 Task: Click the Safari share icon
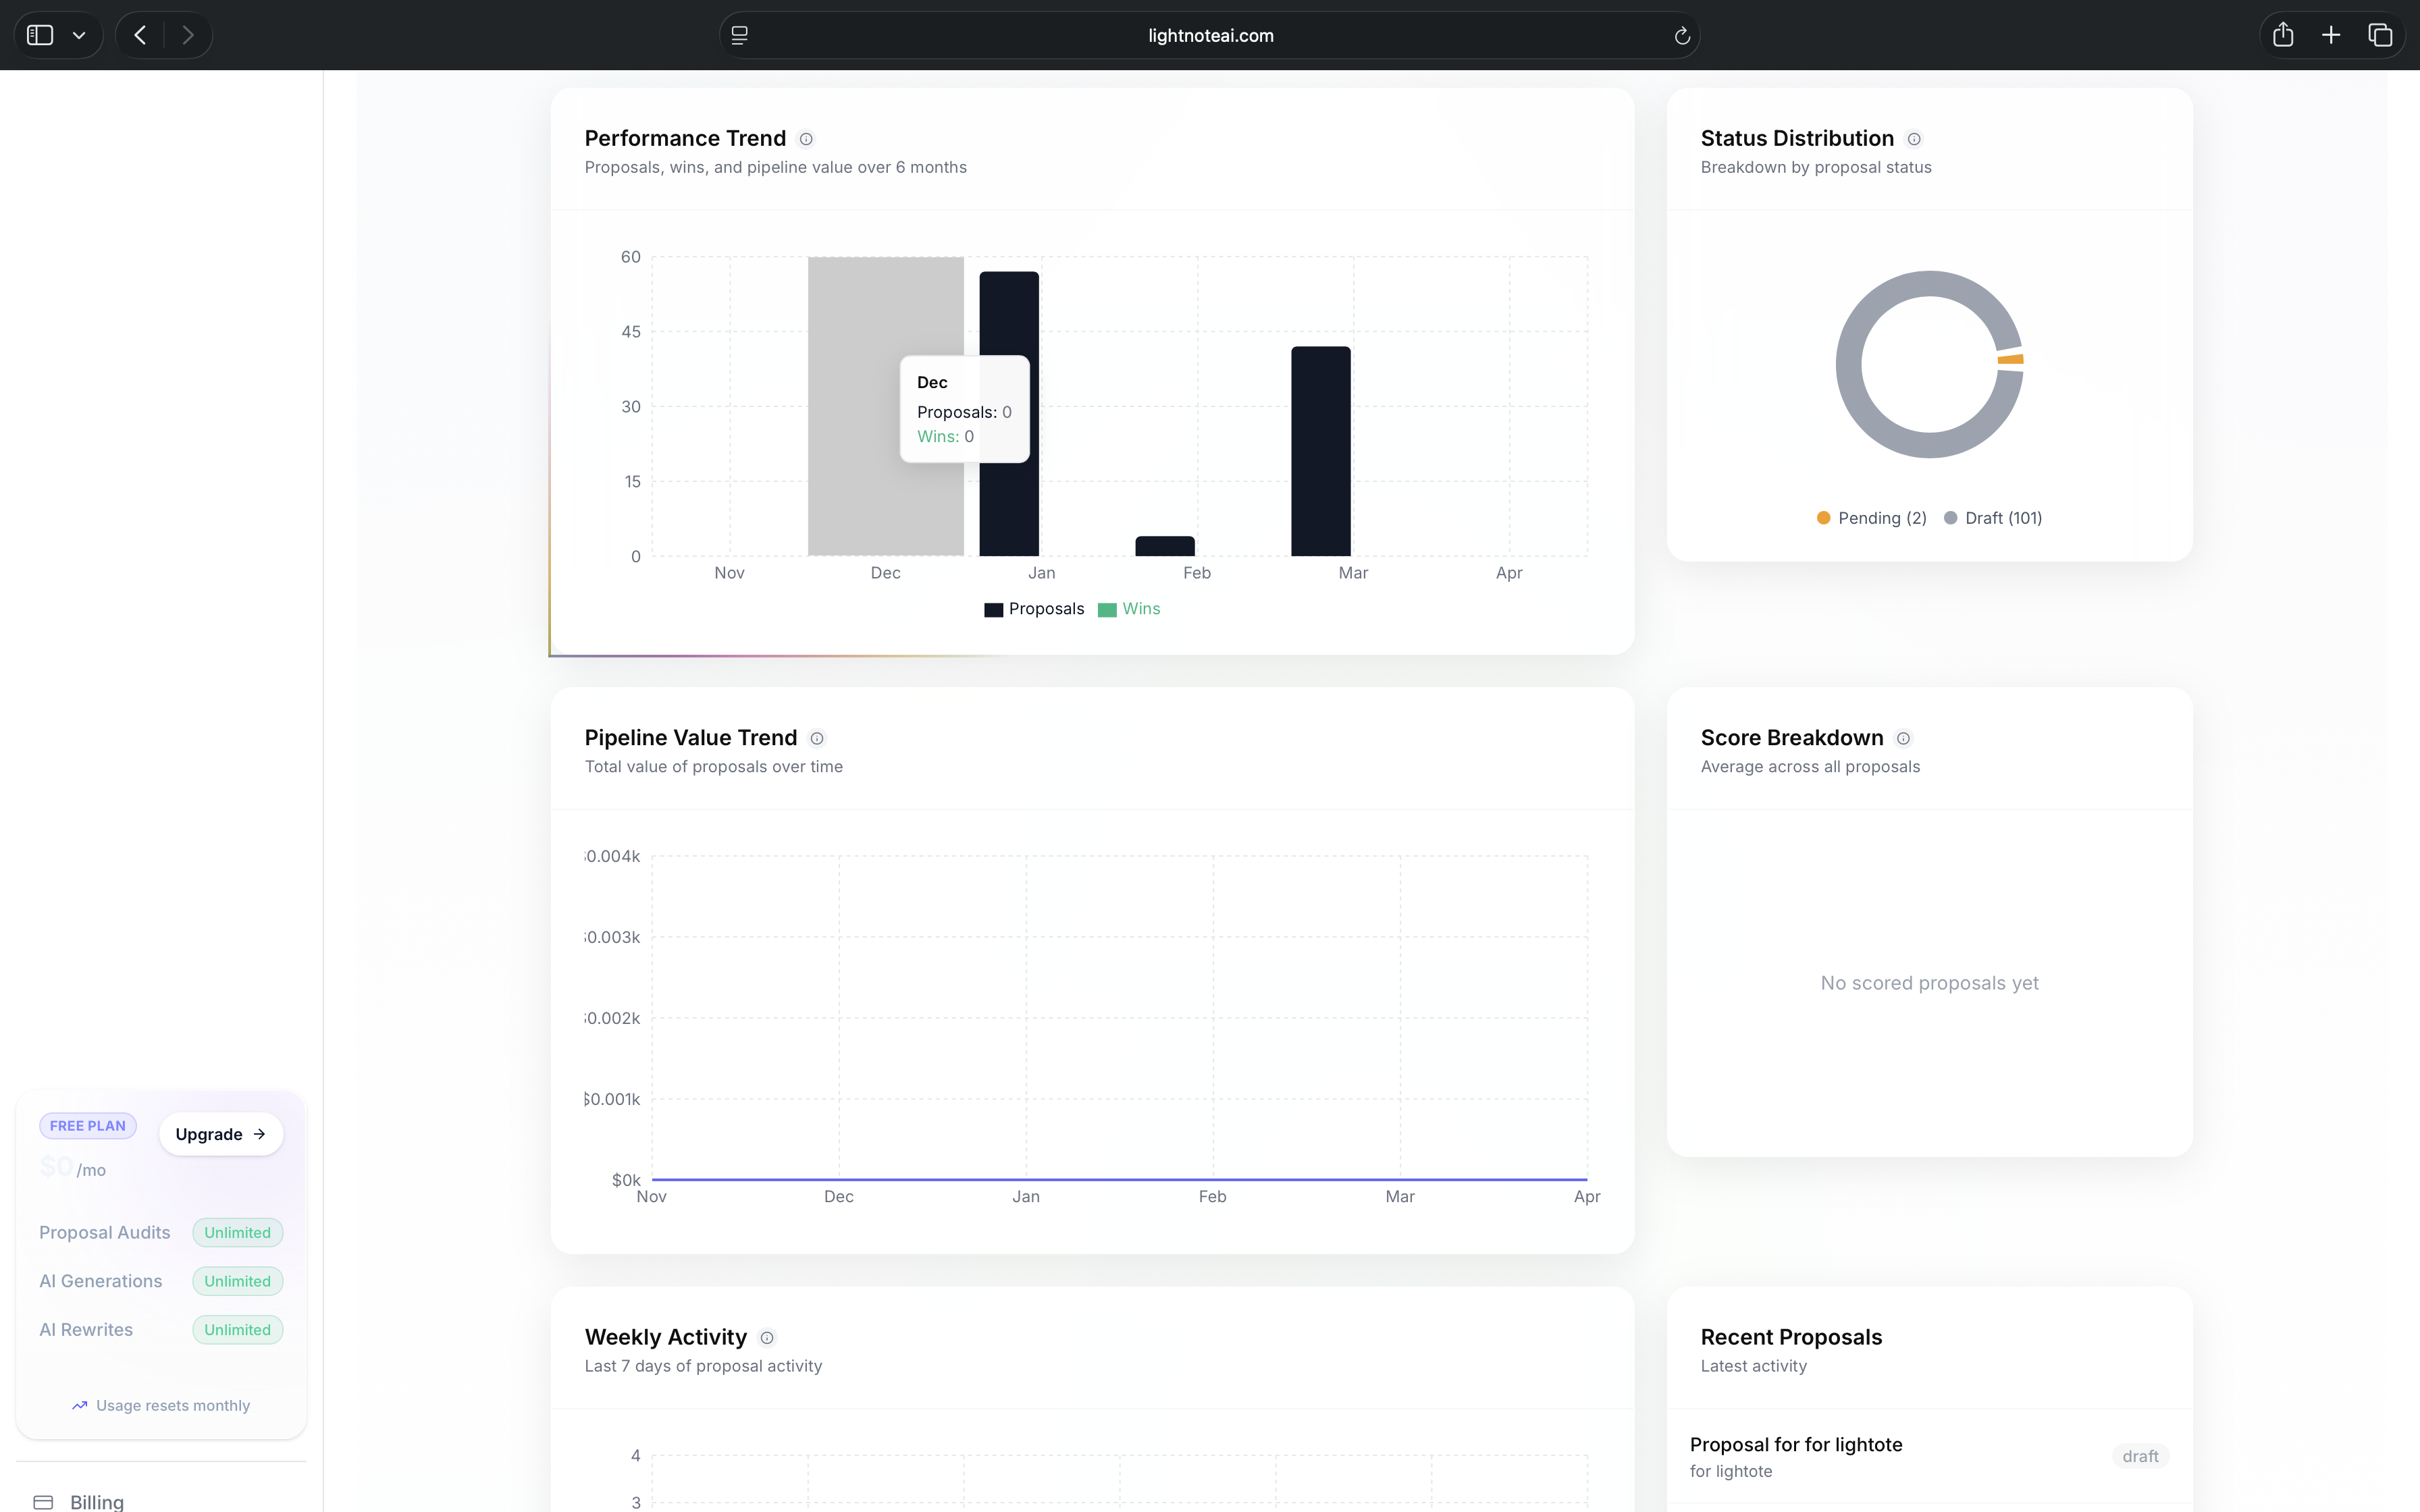2283,35
